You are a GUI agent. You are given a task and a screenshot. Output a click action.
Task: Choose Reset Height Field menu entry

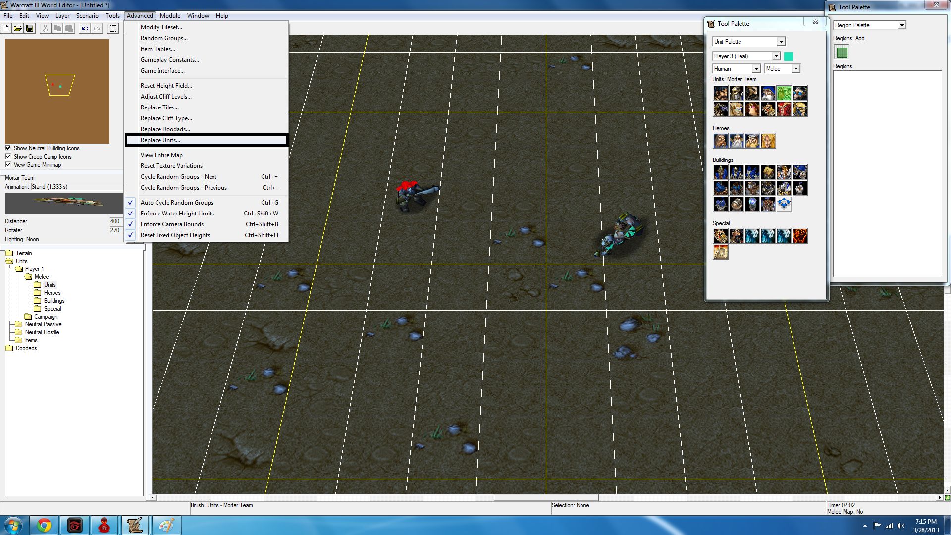(x=207, y=86)
